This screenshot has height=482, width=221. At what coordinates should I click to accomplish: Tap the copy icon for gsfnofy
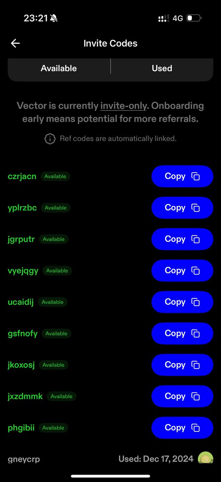click(195, 333)
